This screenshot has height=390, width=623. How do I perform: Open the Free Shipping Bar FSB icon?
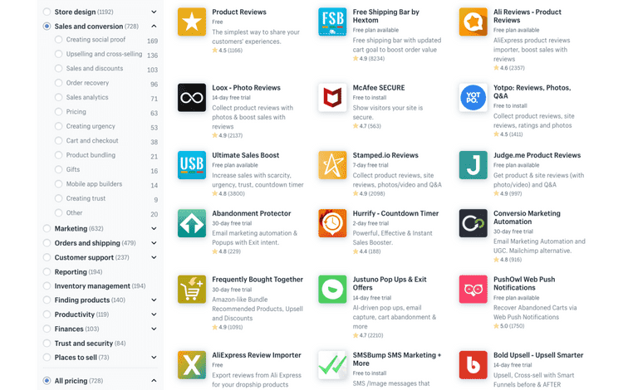[332, 22]
